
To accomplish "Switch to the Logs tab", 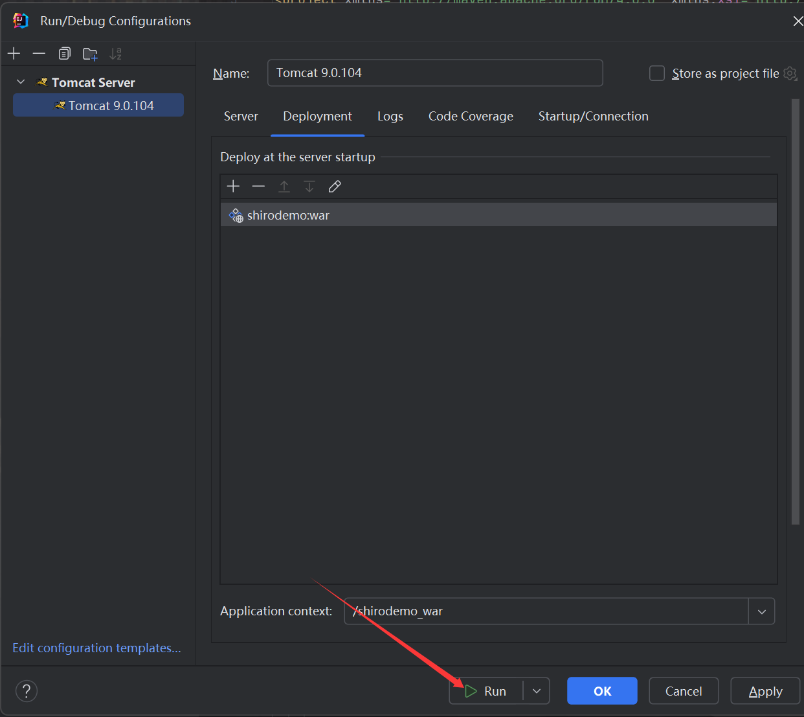I will (390, 117).
